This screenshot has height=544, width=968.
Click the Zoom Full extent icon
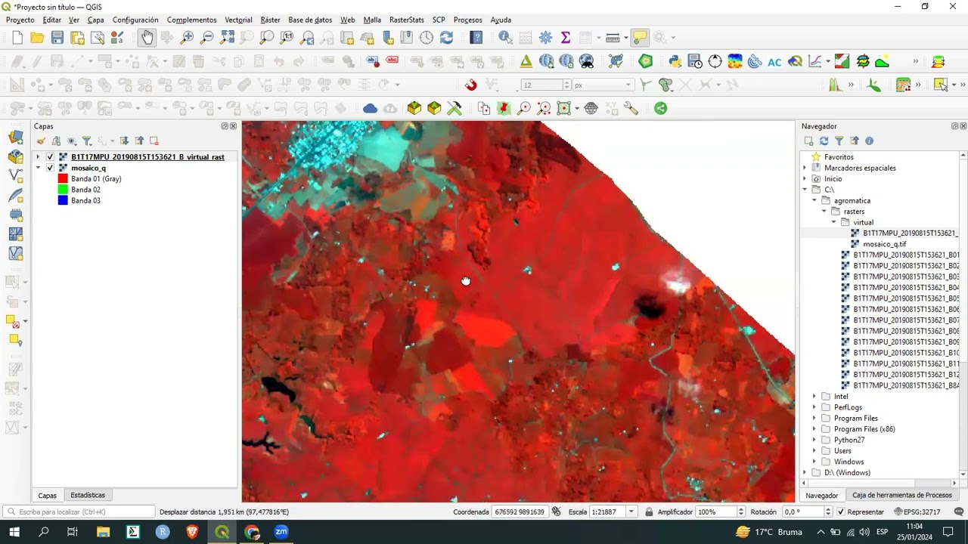(227, 38)
